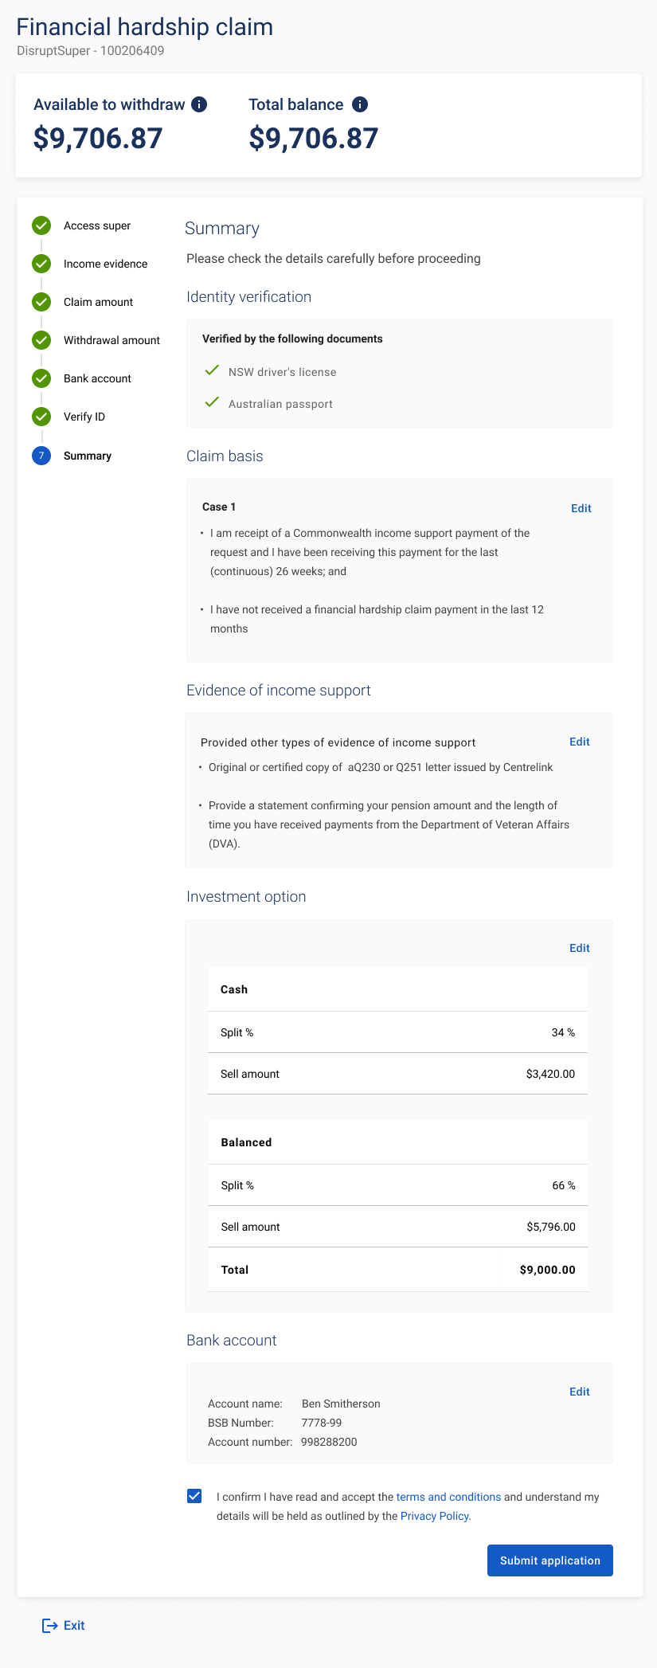657x1668 pixels.
Task: Click the Exit door icon
Action: [x=49, y=1625]
